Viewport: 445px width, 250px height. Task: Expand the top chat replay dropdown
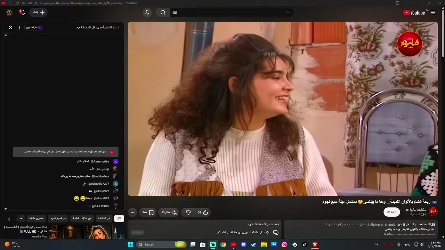pos(98,27)
